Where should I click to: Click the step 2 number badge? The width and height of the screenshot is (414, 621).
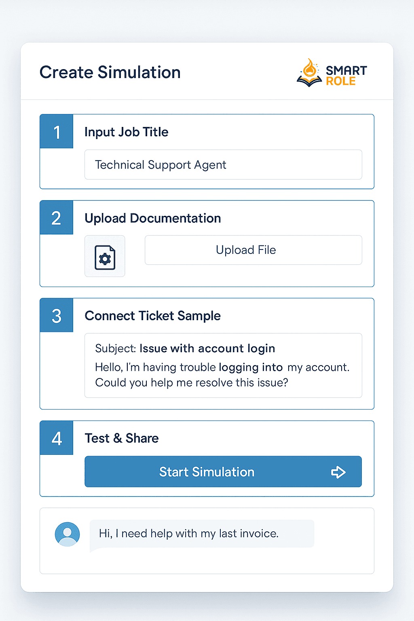coord(56,217)
